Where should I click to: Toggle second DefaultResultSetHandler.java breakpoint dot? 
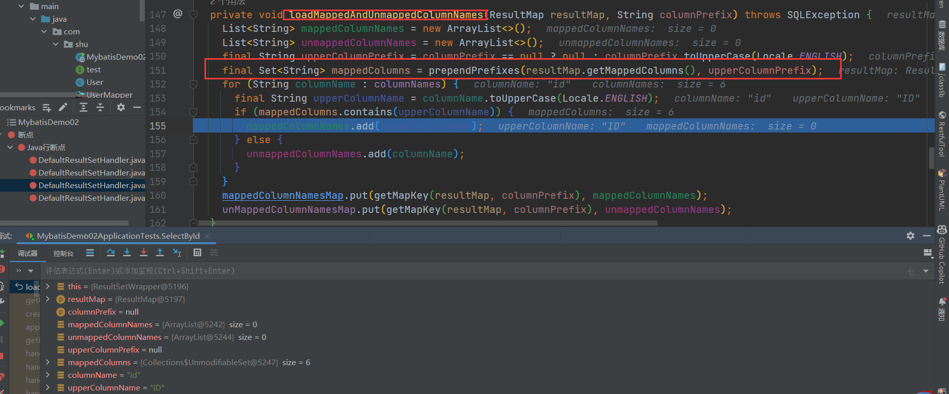coord(33,172)
